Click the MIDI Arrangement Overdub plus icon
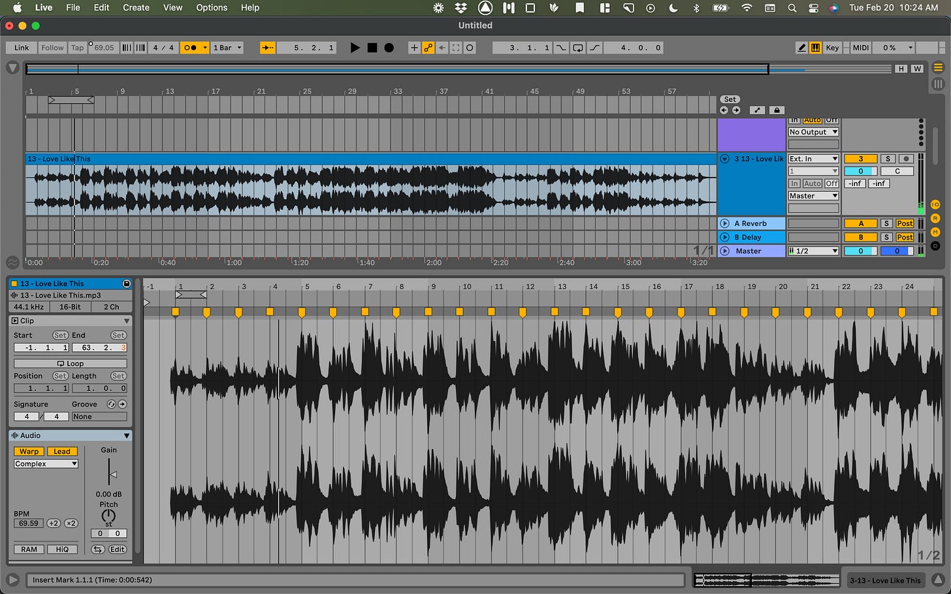951x594 pixels. pos(414,48)
